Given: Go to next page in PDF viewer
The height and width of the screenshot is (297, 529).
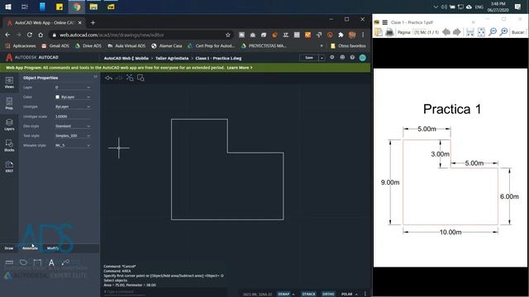Looking at the screenshot, I should coord(457,32).
